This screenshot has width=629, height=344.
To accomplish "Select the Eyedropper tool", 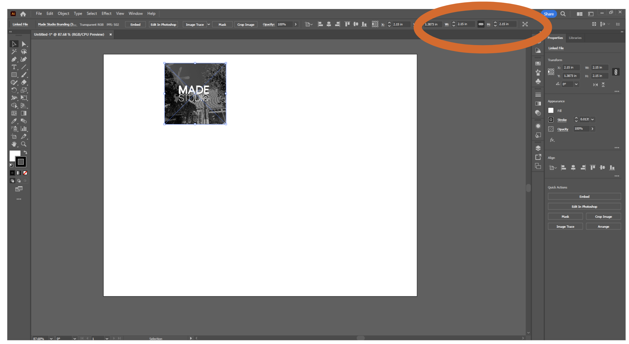I will click(14, 121).
